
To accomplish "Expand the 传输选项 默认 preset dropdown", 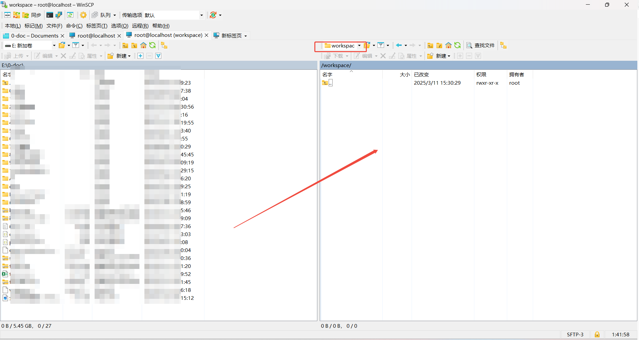I will click(201, 15).
